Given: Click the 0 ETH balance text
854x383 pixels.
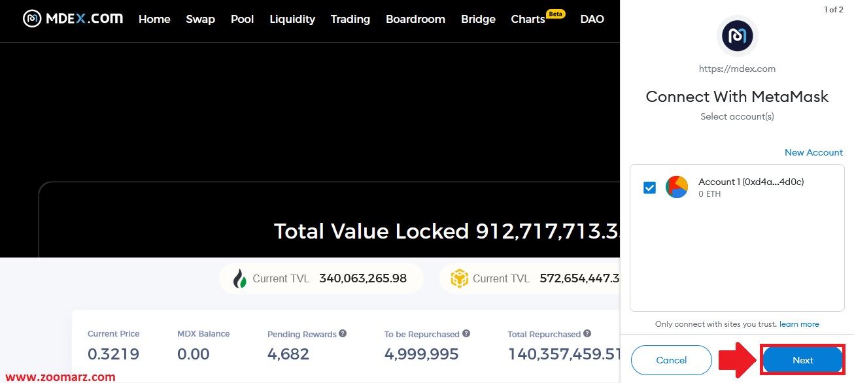Looking at the screenshot, I should [x=709, y=194].
